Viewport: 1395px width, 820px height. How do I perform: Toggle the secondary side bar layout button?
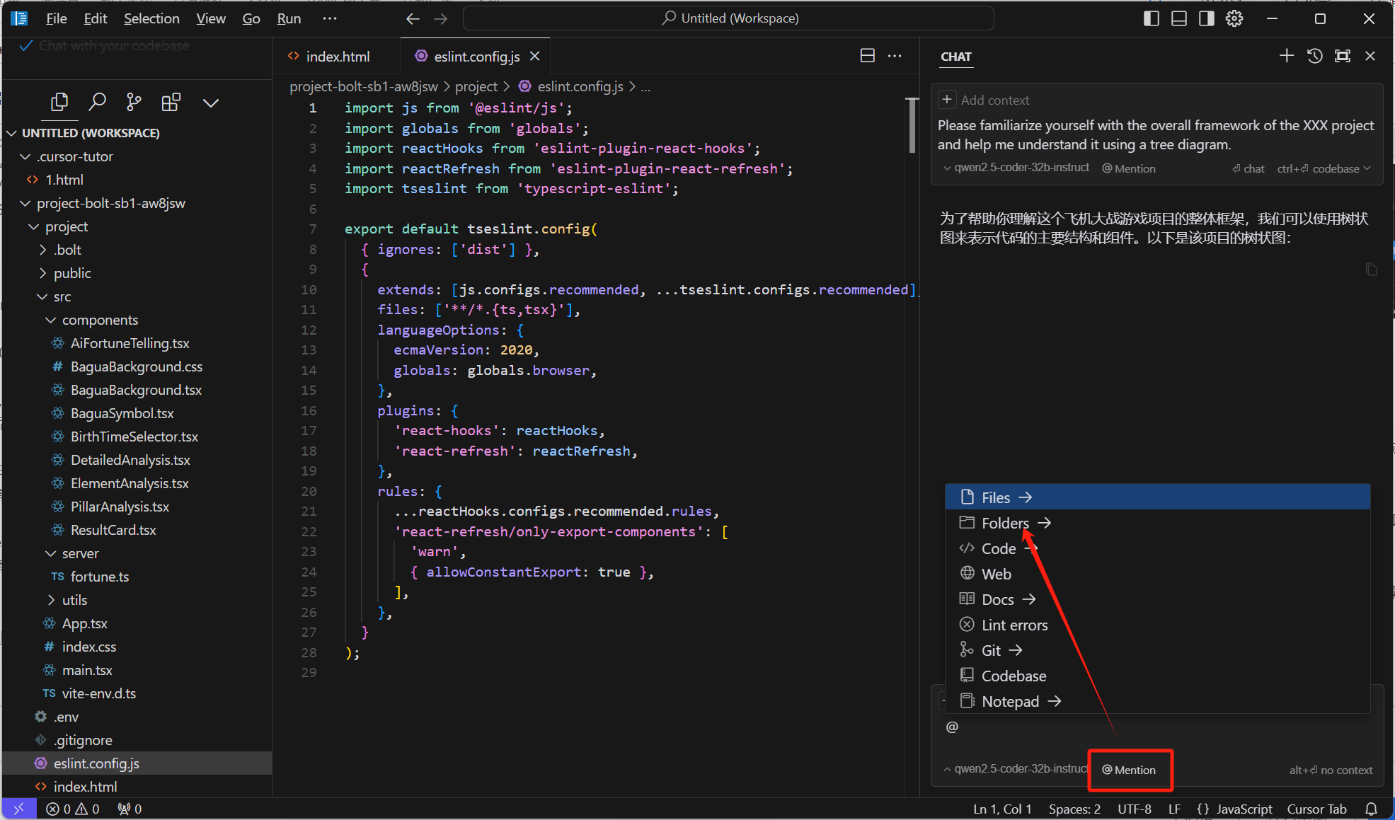tap(1206, 18)
